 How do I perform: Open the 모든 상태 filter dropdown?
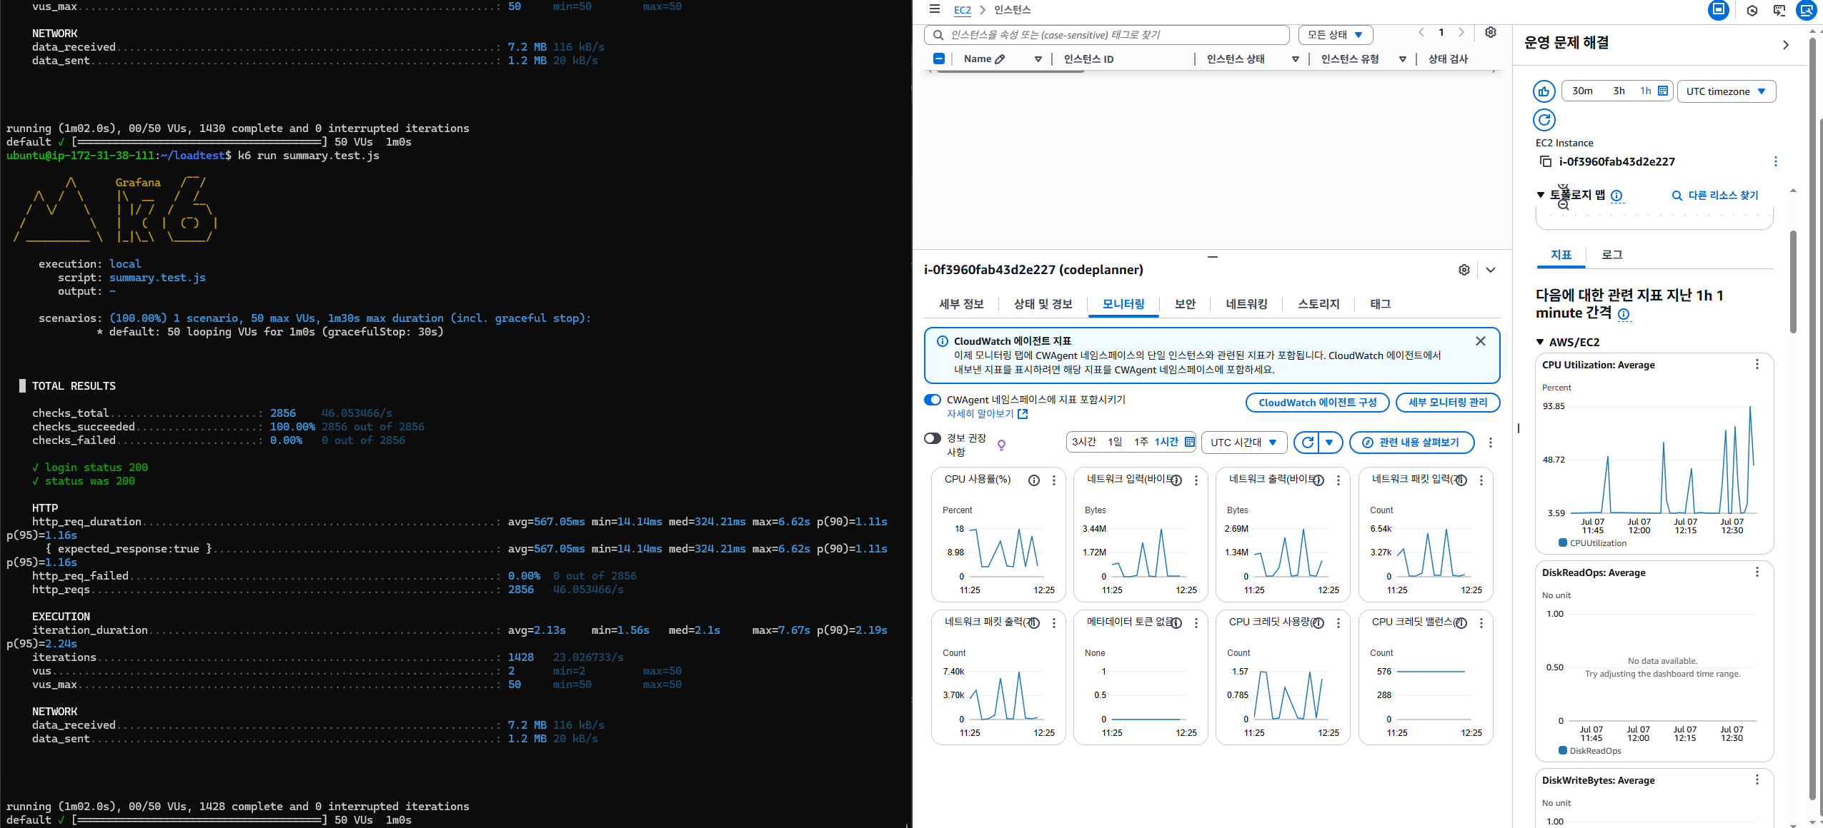pyautogui.click(x=1335, y=35)
